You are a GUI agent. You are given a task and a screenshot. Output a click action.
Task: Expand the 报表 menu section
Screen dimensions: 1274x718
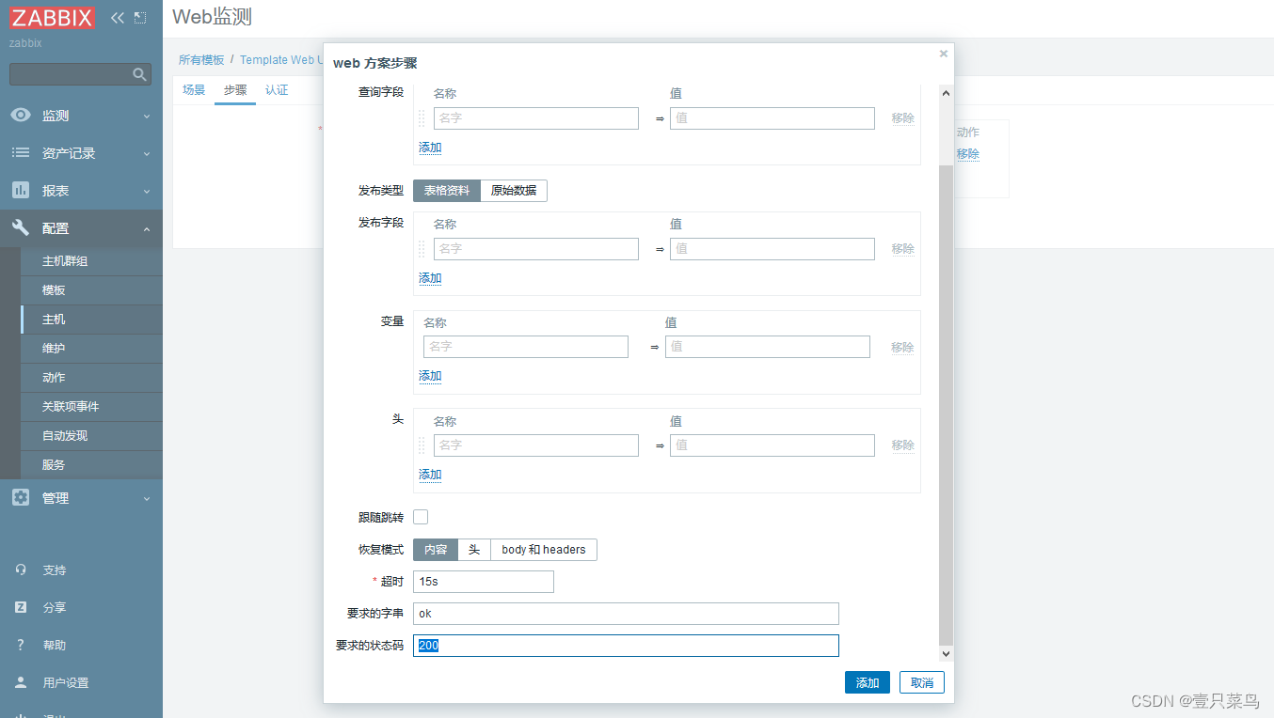tap(147, 191)
